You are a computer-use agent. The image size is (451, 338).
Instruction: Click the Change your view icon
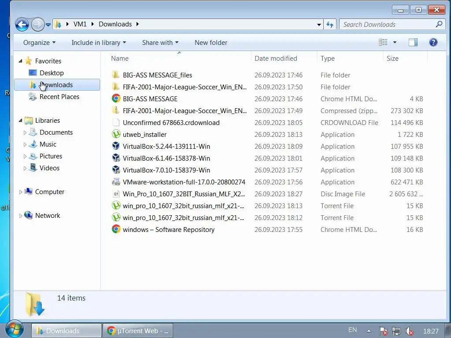click(x=383, y=42)
